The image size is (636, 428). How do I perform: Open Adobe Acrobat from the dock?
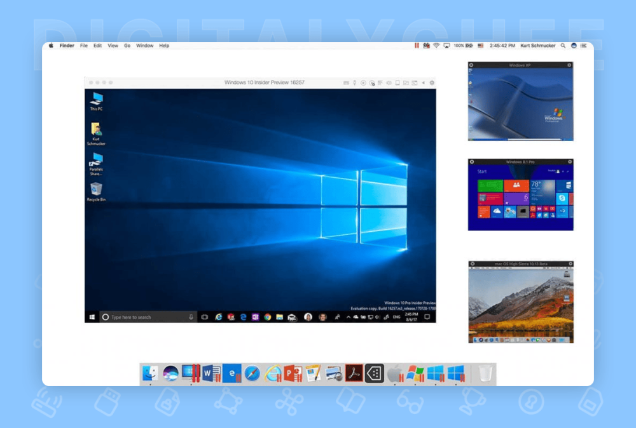tap(354, 373)
